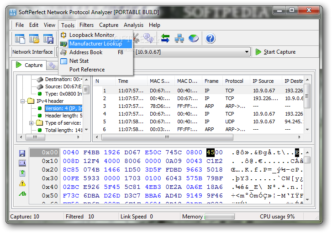This screenshot has width=332, height=233.
Task: Select packet row 2 from 193.226 source
Action: 199,99
